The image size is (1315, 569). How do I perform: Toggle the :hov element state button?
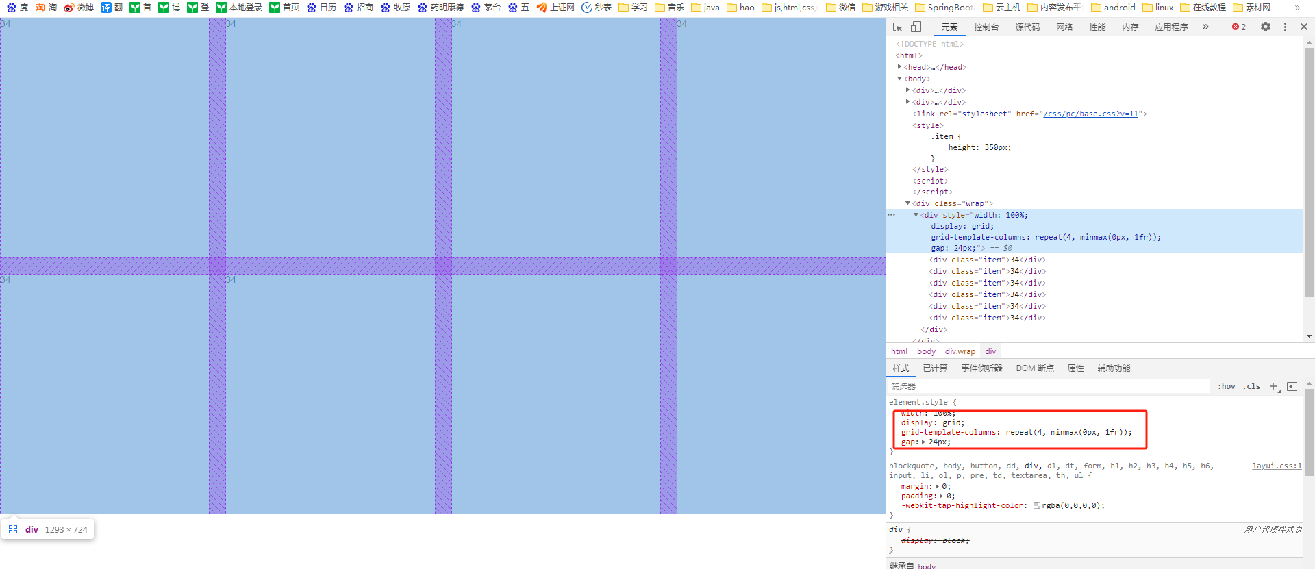1226,386
